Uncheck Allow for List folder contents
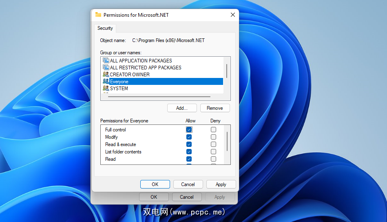Image resolution: width=387 pixels, height=222 pixels. 189,152
